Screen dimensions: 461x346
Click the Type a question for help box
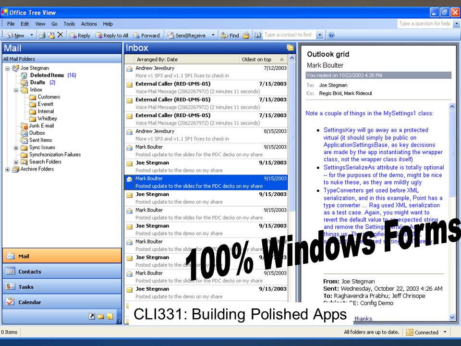pyautogui.click(x=425, y=24)
